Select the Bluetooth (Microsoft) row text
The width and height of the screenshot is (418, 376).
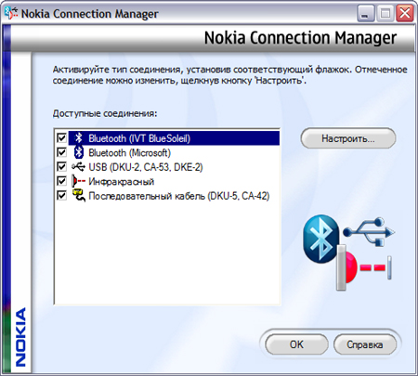click(129, 152)
